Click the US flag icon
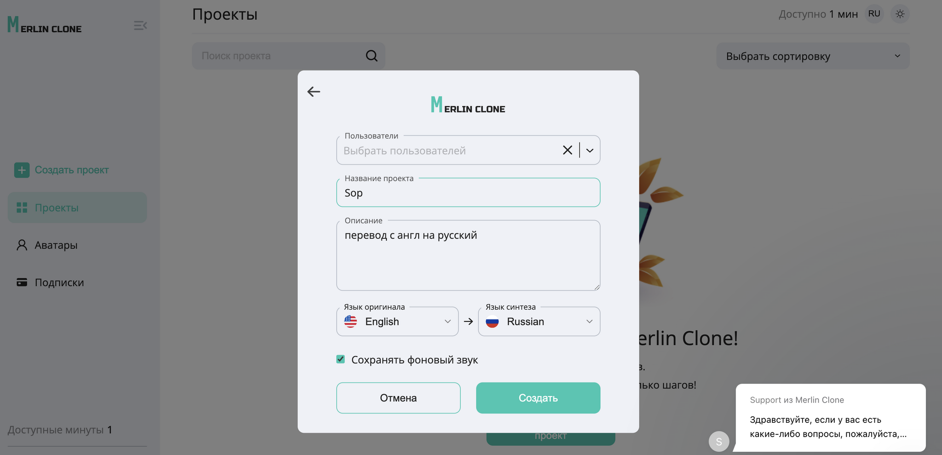Viewport: 942px width, 455px height. pos(350,321)
